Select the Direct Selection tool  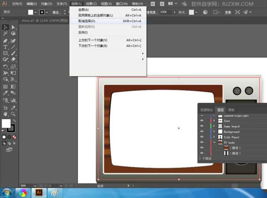click(14, 27)
